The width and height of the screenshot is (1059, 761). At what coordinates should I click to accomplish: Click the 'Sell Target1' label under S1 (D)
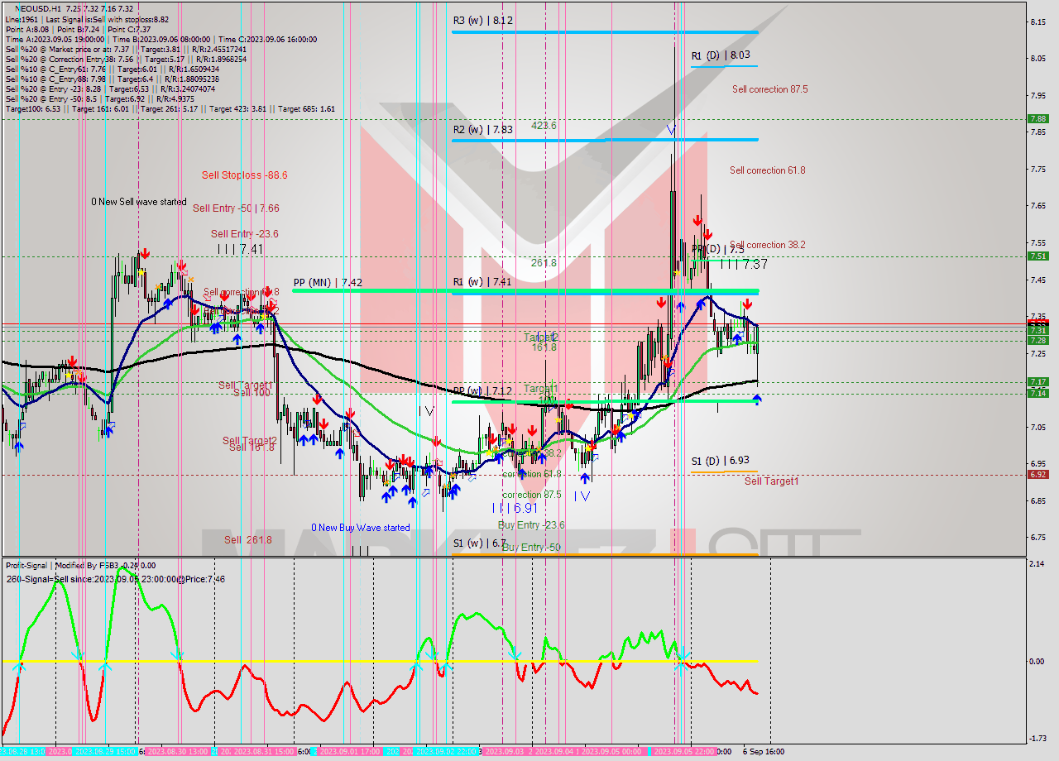(x=772, y=481)
